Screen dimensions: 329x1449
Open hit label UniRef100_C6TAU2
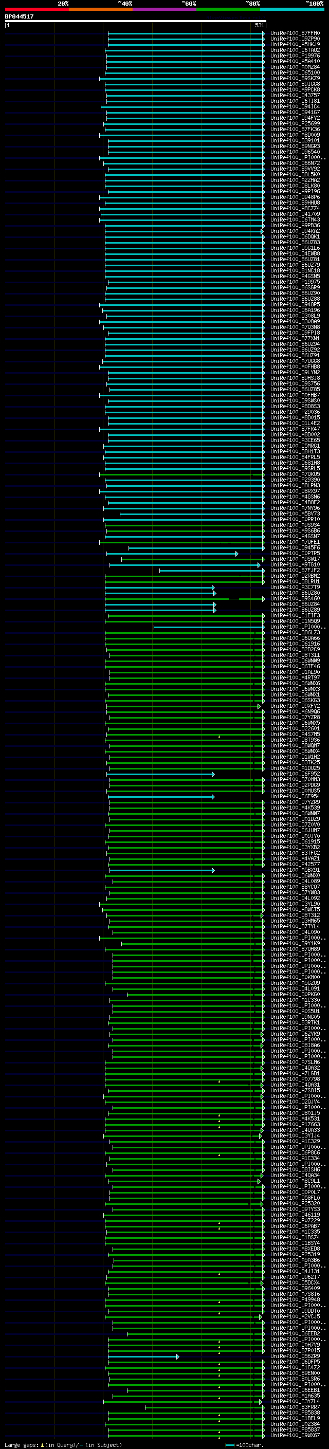click(295, 50)
